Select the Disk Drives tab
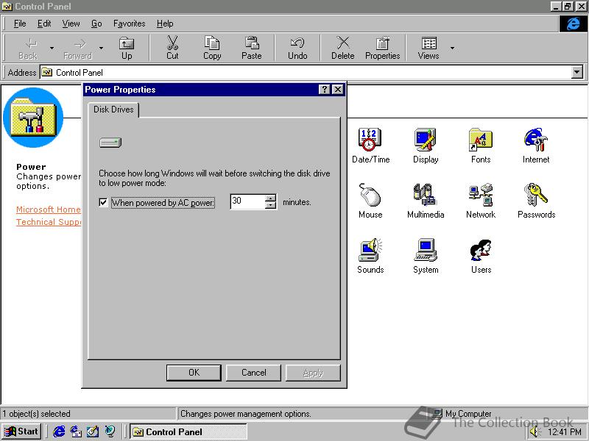 113,110
